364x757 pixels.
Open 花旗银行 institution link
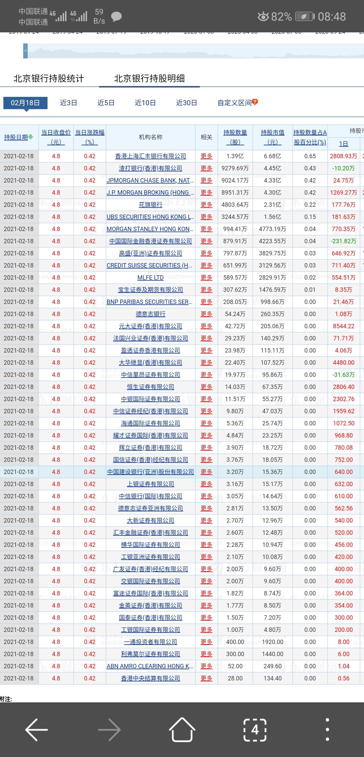[151, 205]
